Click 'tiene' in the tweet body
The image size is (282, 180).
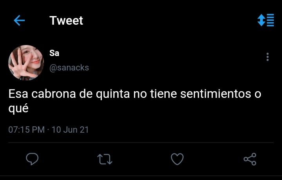point(163,94)
